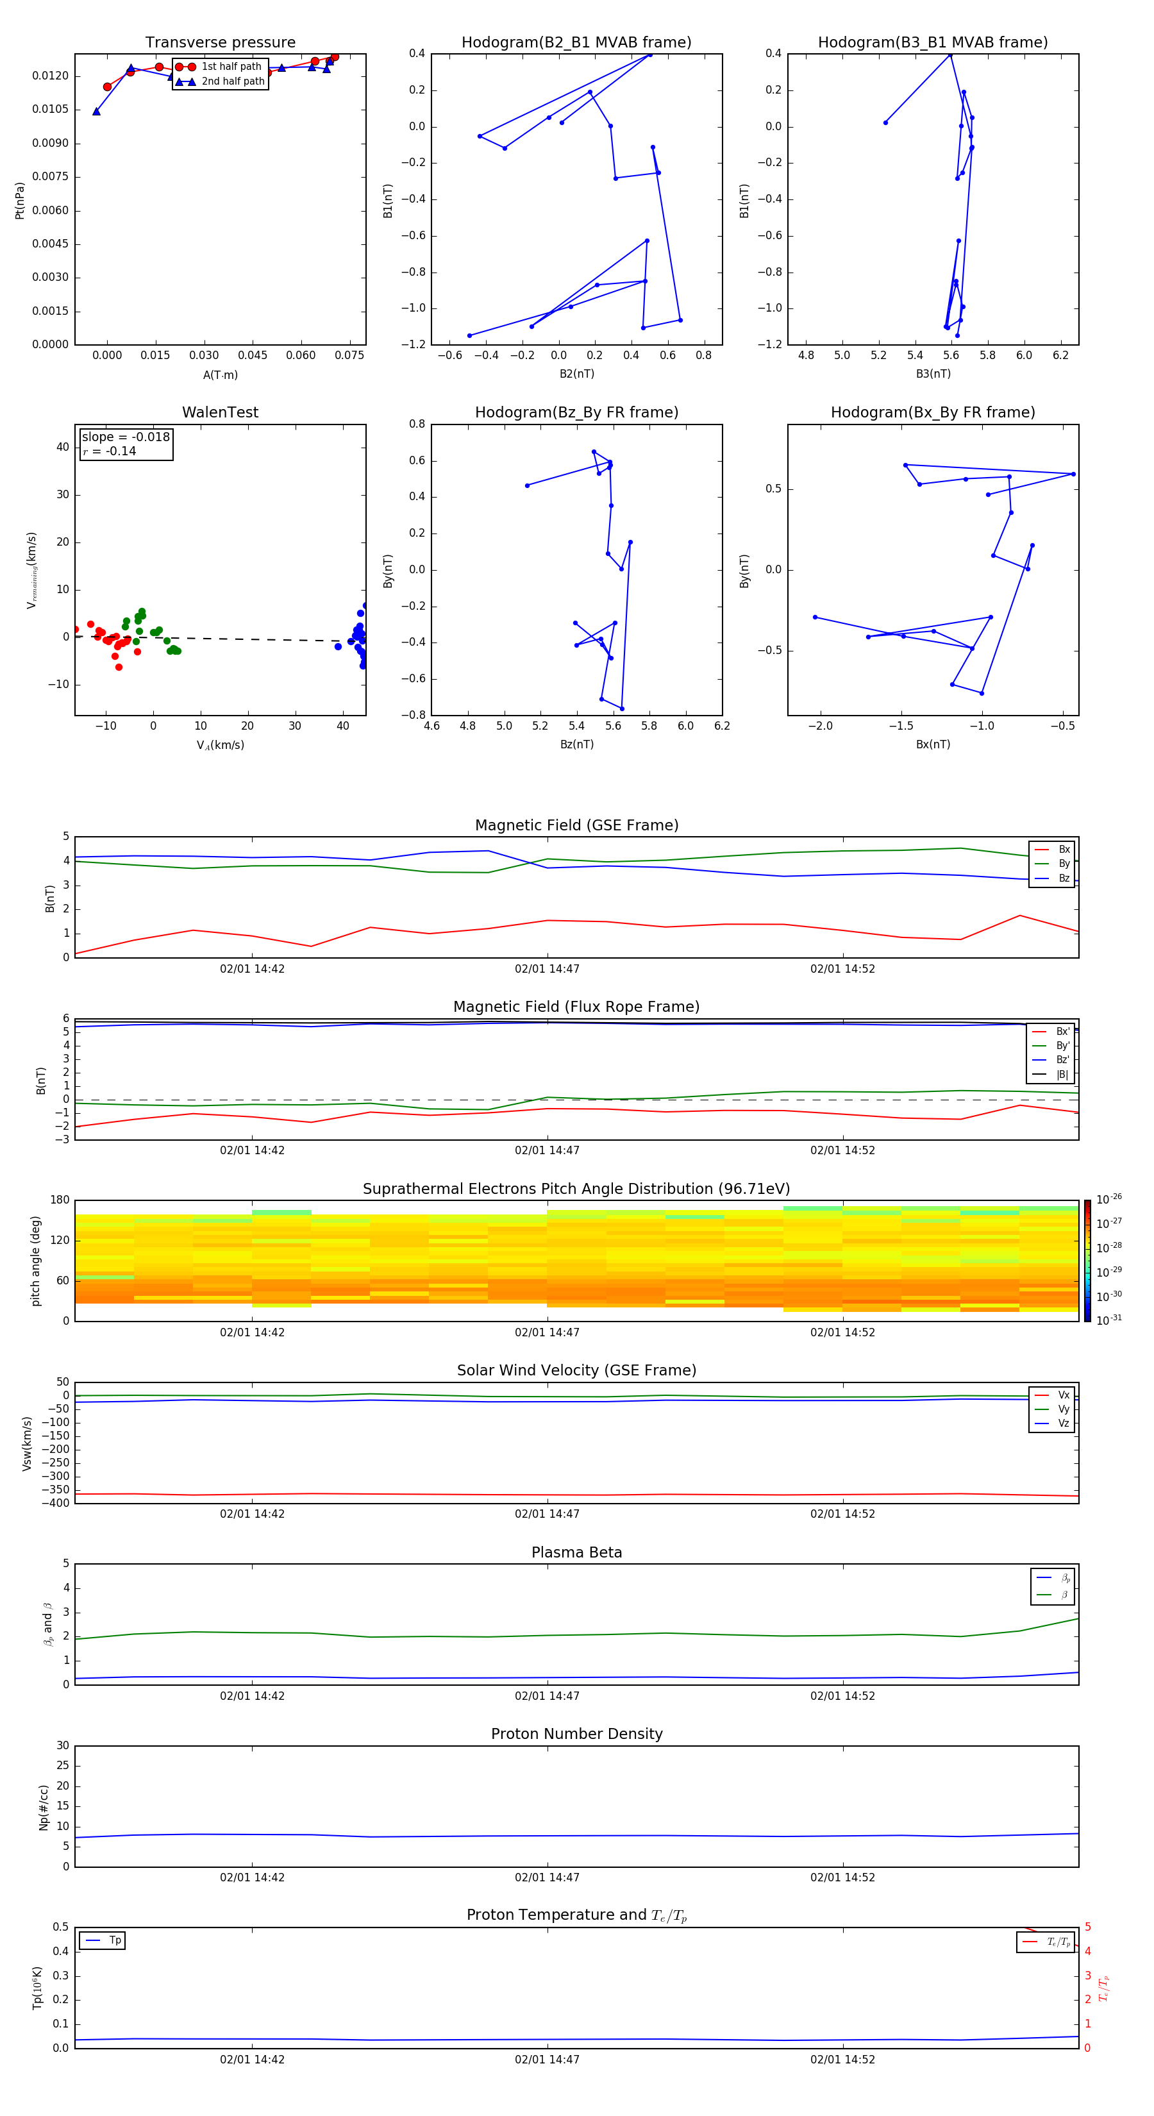Select the By' entry in Flux Rope legend

point(1051,1046)
